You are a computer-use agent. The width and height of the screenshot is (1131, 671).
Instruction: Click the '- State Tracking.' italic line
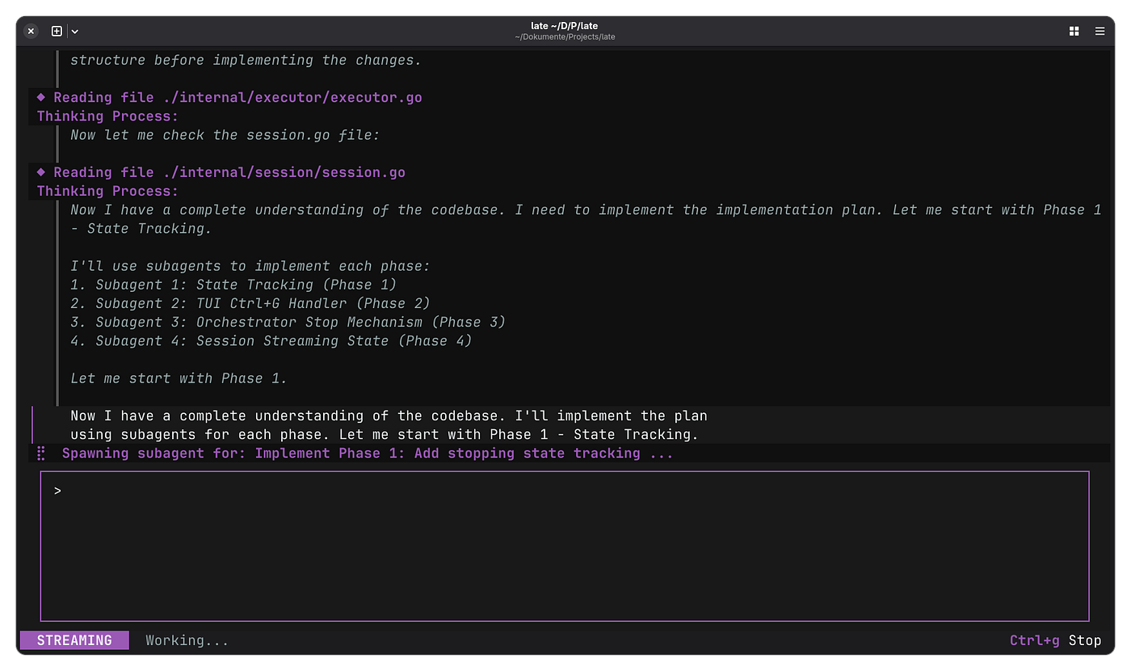click(x=141, y=229)
